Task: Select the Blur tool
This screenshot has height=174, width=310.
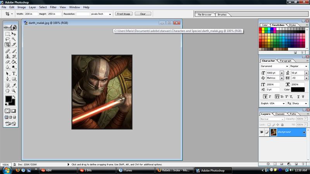Action: tap(7, 67)
